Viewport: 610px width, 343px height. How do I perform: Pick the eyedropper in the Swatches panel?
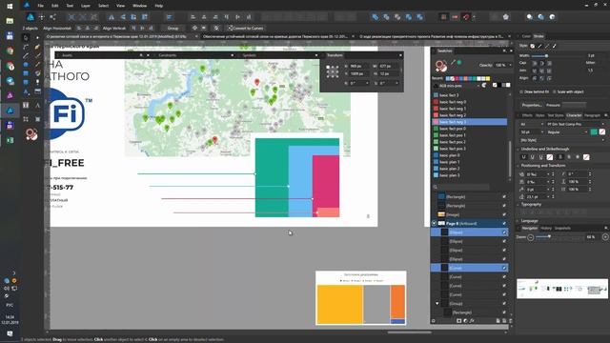[453, 62]
